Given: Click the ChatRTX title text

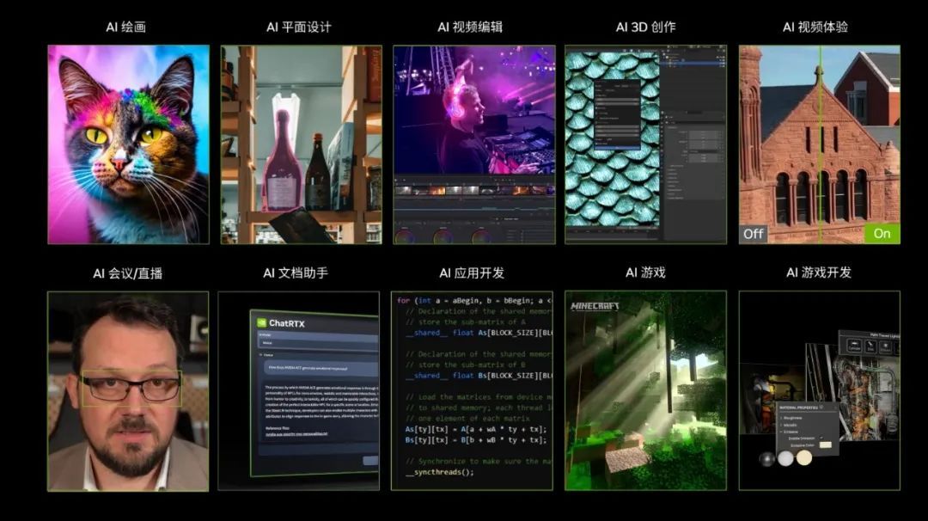Looking at the screenshot, I should tap(287, 323).
